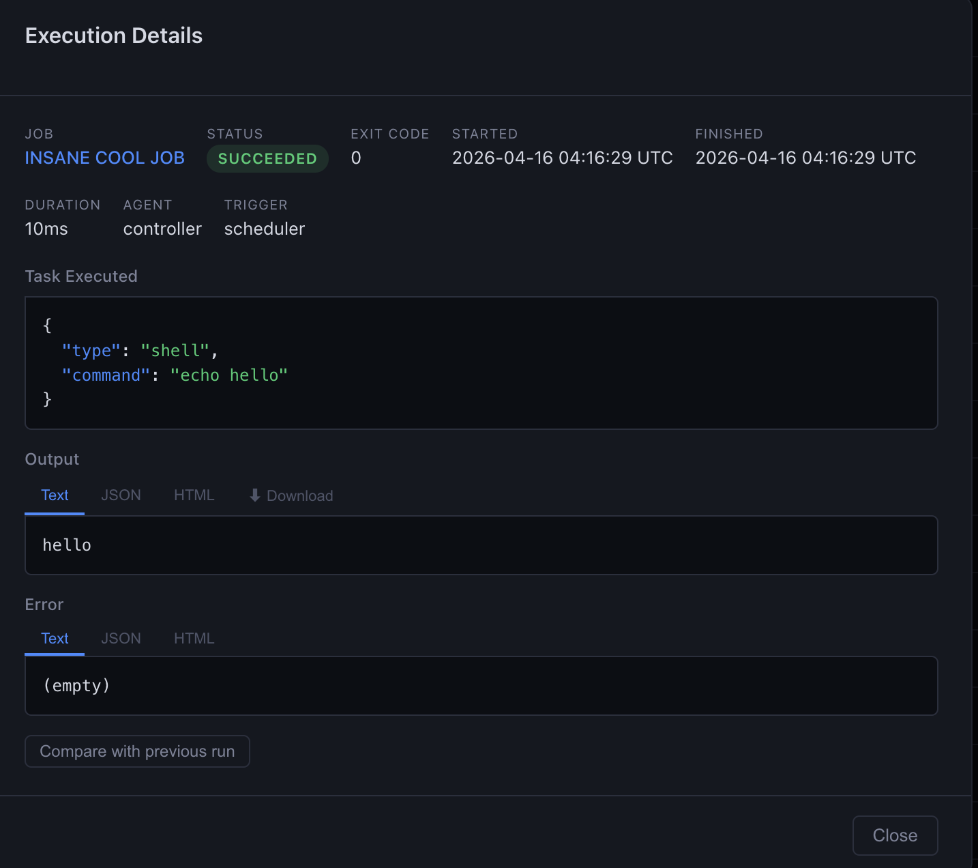978x868 pixels.
Task: Click the (empty) error text box
Action: pyautogui.click(x=481, y=686)
